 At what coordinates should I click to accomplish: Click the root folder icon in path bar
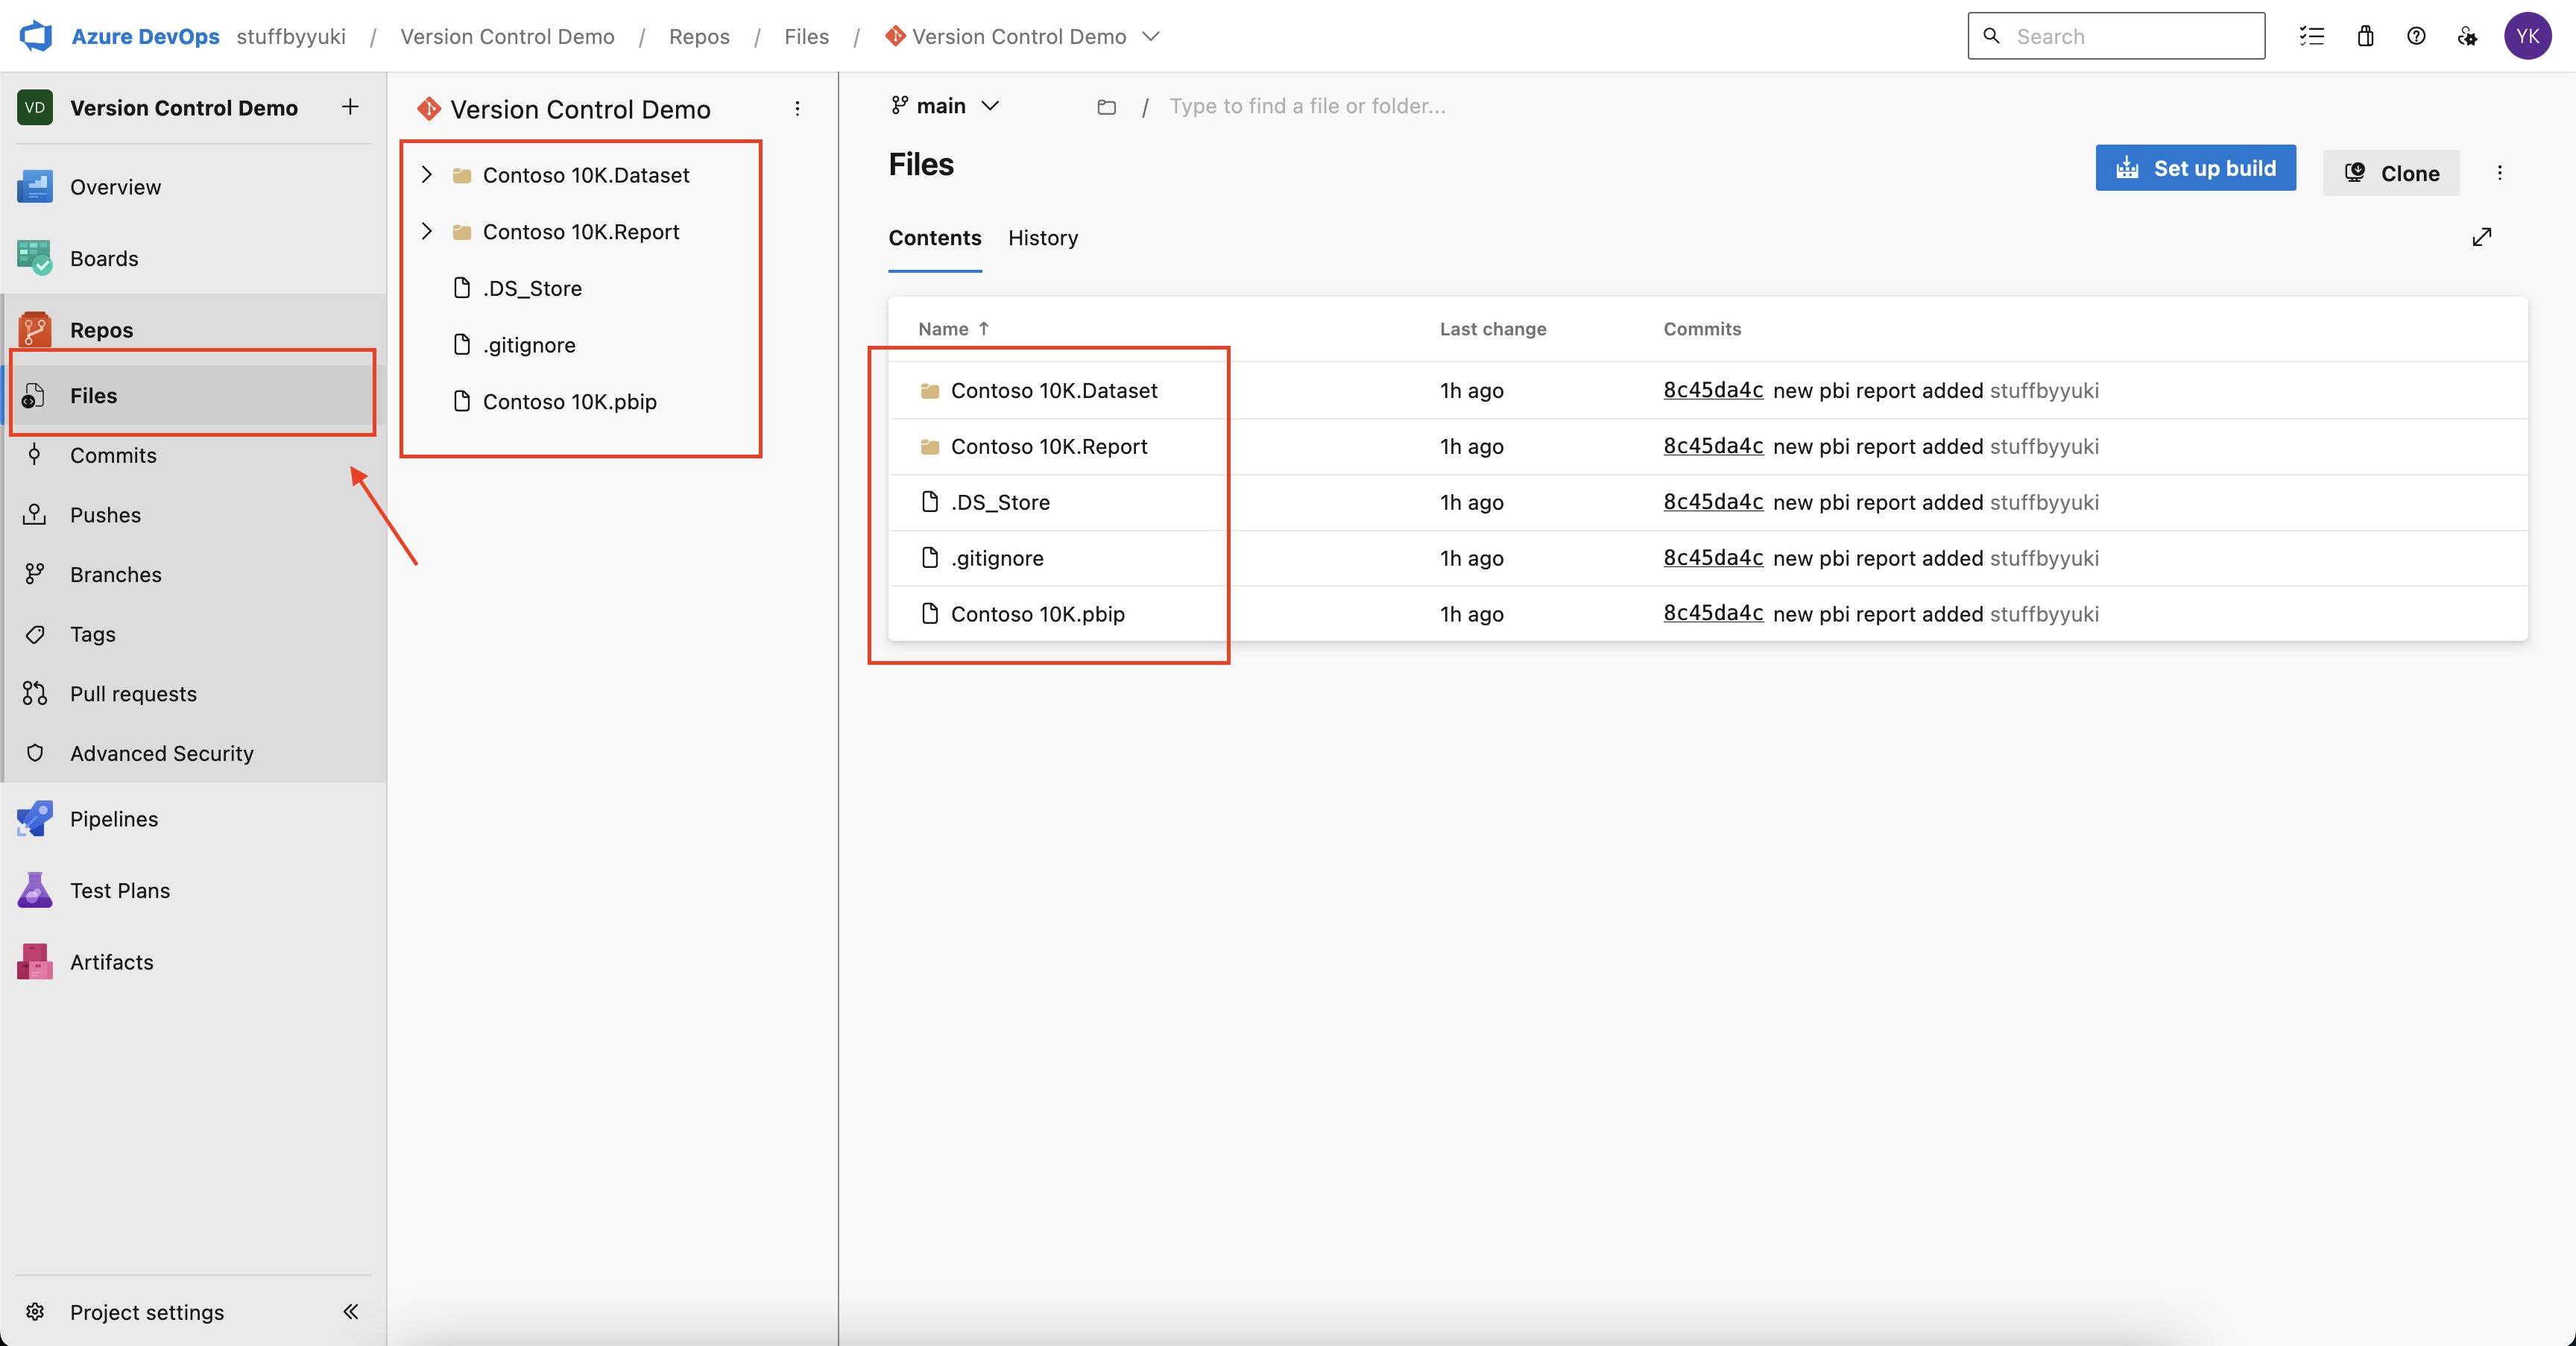1106,106
